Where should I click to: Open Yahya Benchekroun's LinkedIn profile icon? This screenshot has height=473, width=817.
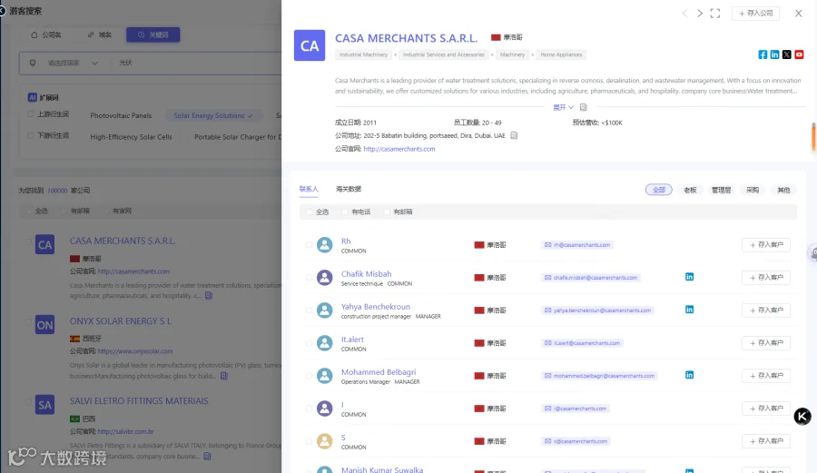(x=689, y=310)
